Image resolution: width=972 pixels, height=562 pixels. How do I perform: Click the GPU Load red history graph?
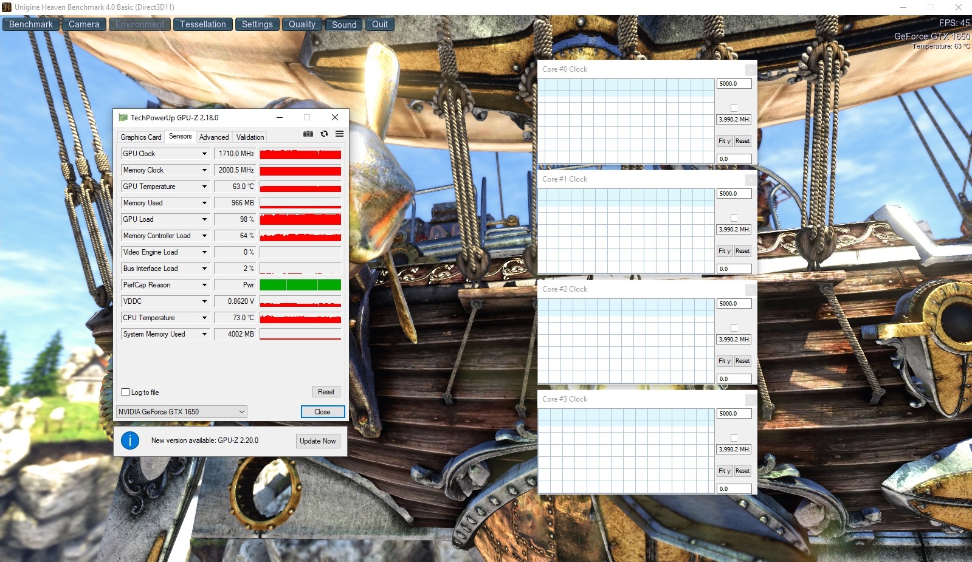(x=300, y=219)
